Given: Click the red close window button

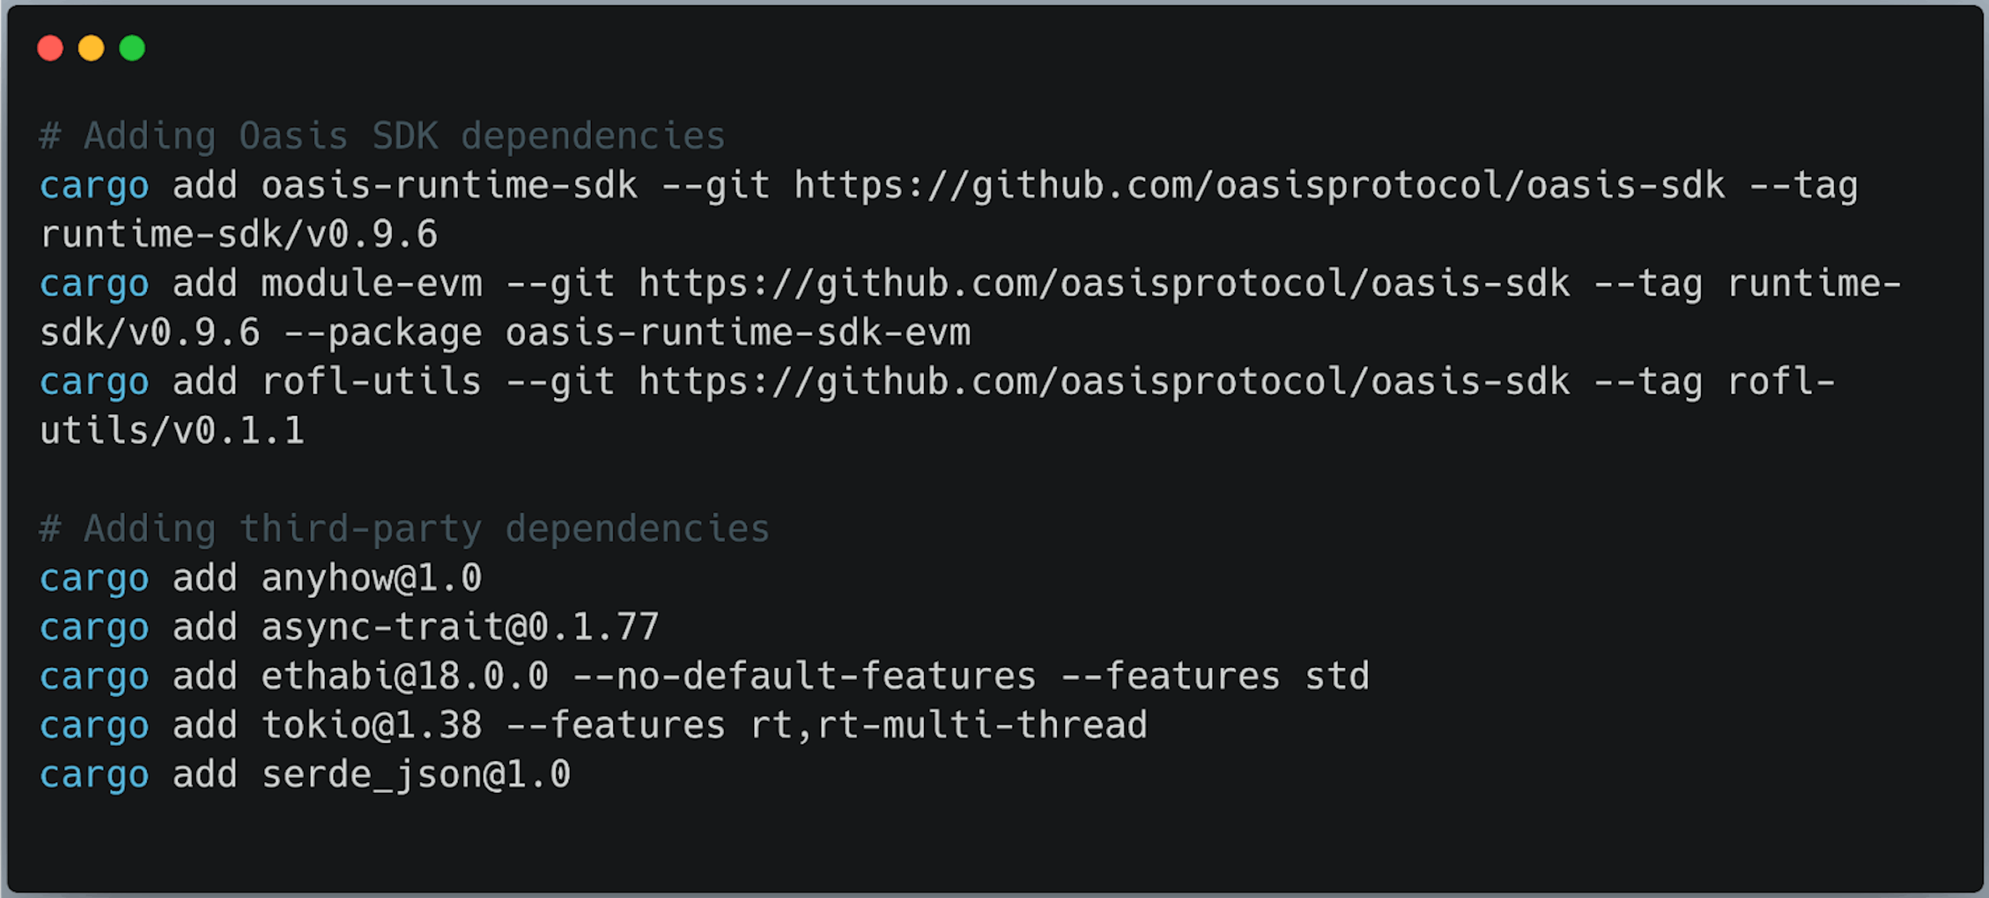Looking at the screenshot, I should (x=51, y=49).
